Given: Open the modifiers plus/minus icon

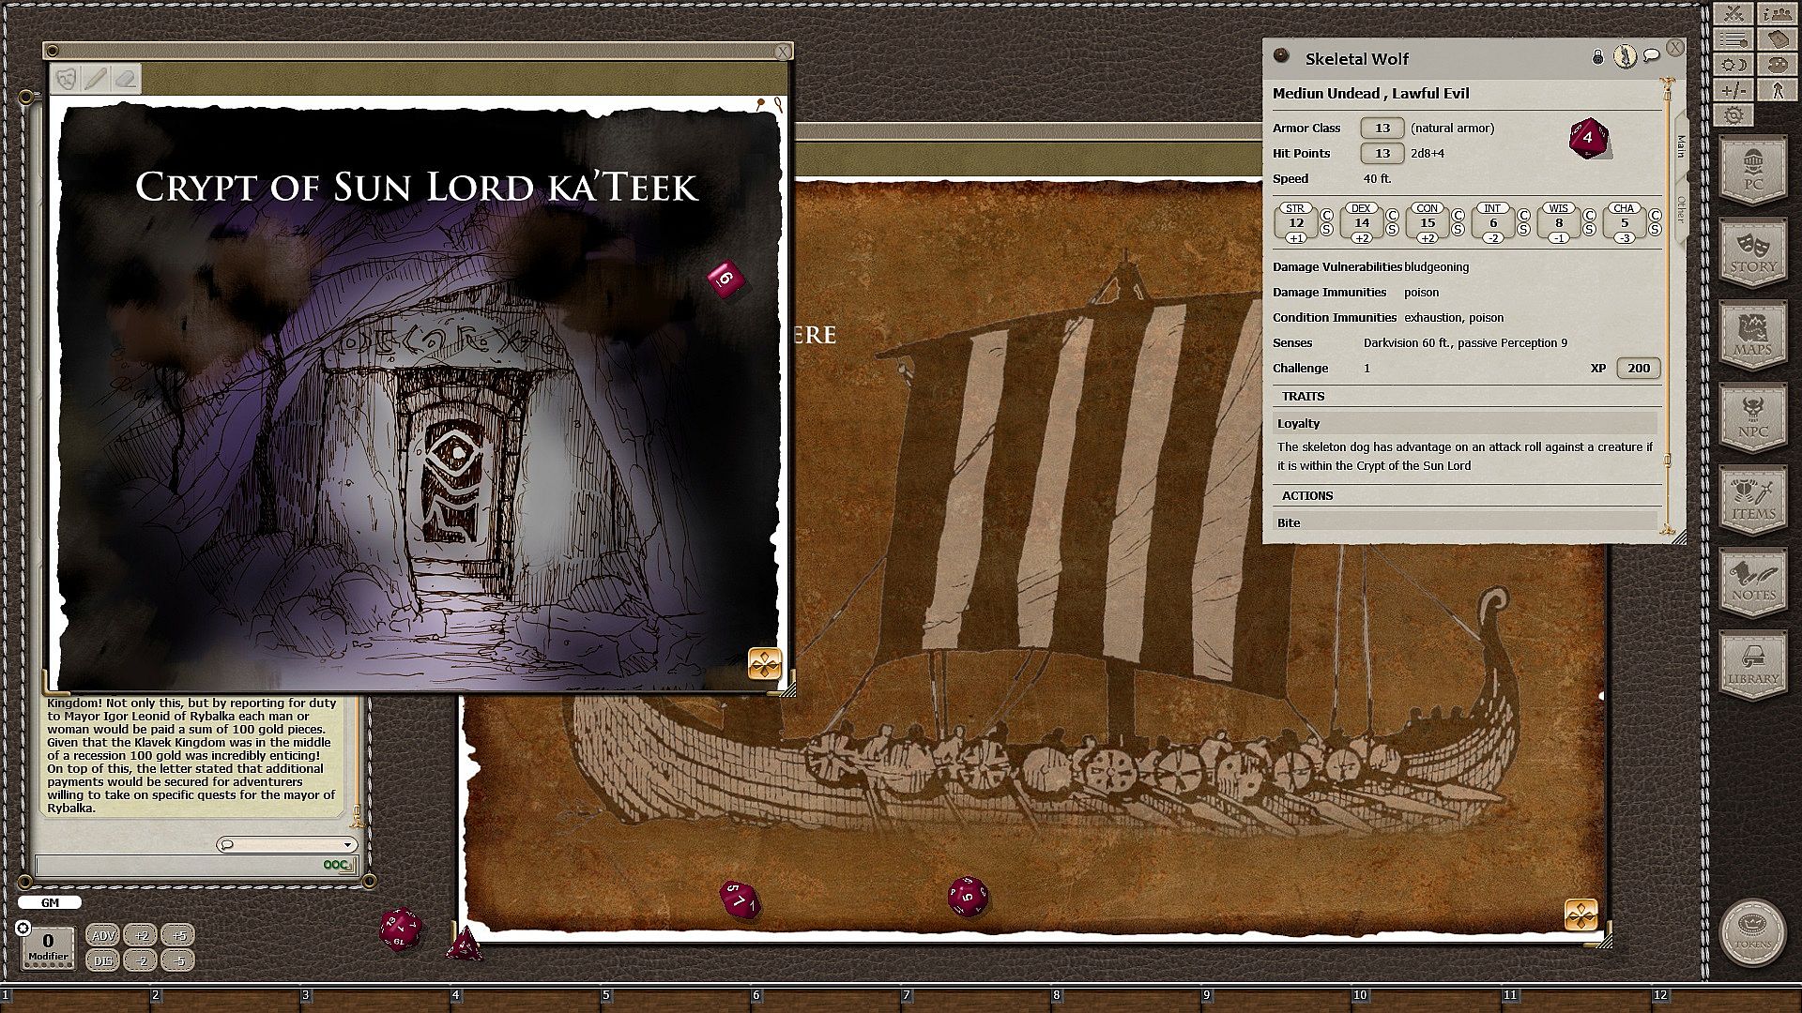Looking at the screenshot, I should tap(1733, 90).
